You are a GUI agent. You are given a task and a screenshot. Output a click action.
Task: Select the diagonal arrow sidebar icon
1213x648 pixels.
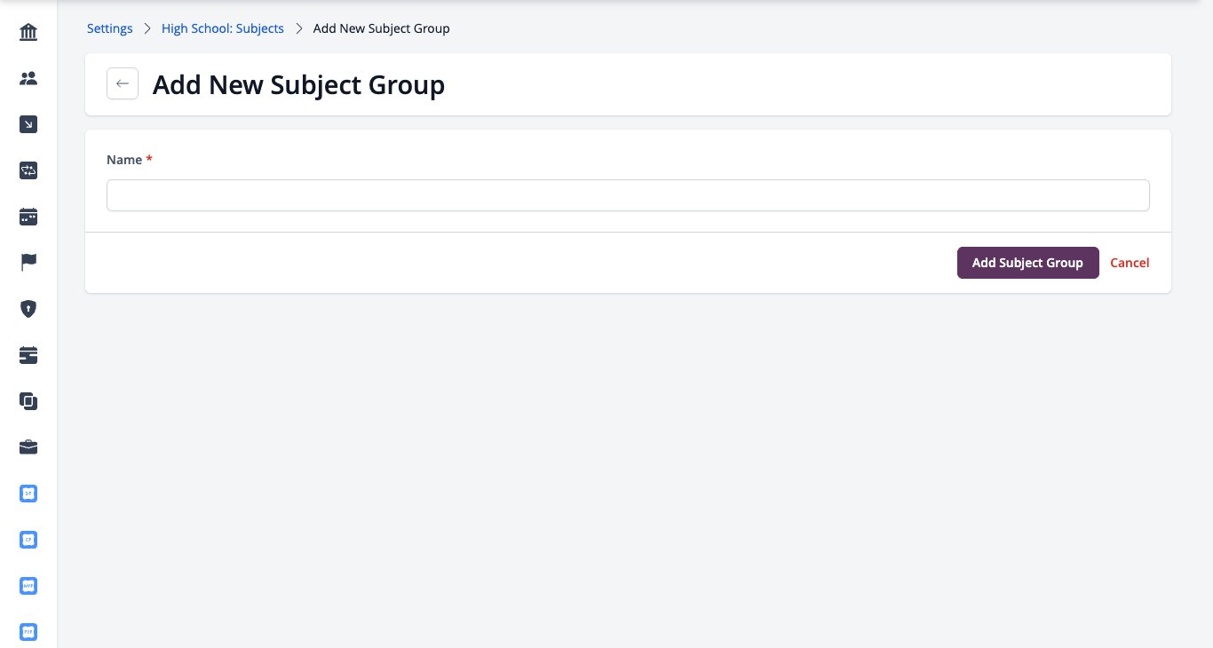[x=28, y=124]
